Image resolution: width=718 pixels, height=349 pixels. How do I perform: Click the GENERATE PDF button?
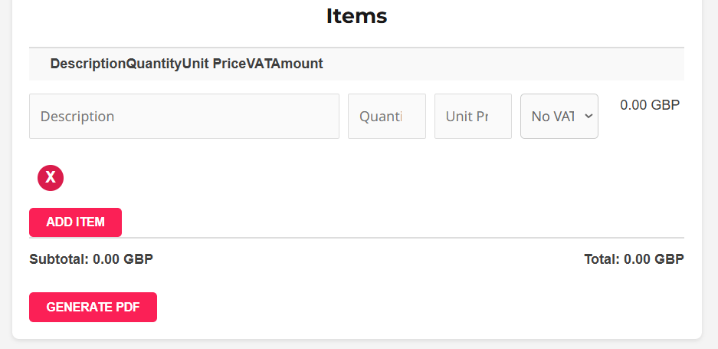coord(93,307)
